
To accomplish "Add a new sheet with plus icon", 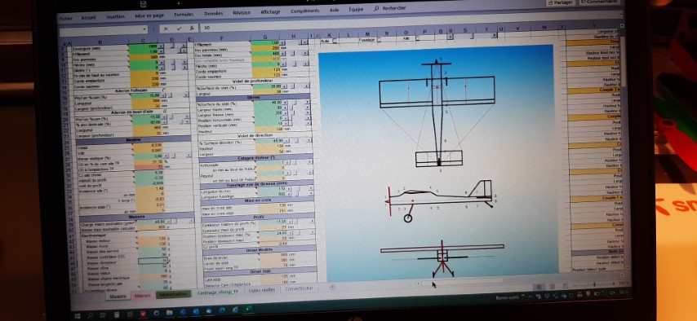I will pos(332,288).
